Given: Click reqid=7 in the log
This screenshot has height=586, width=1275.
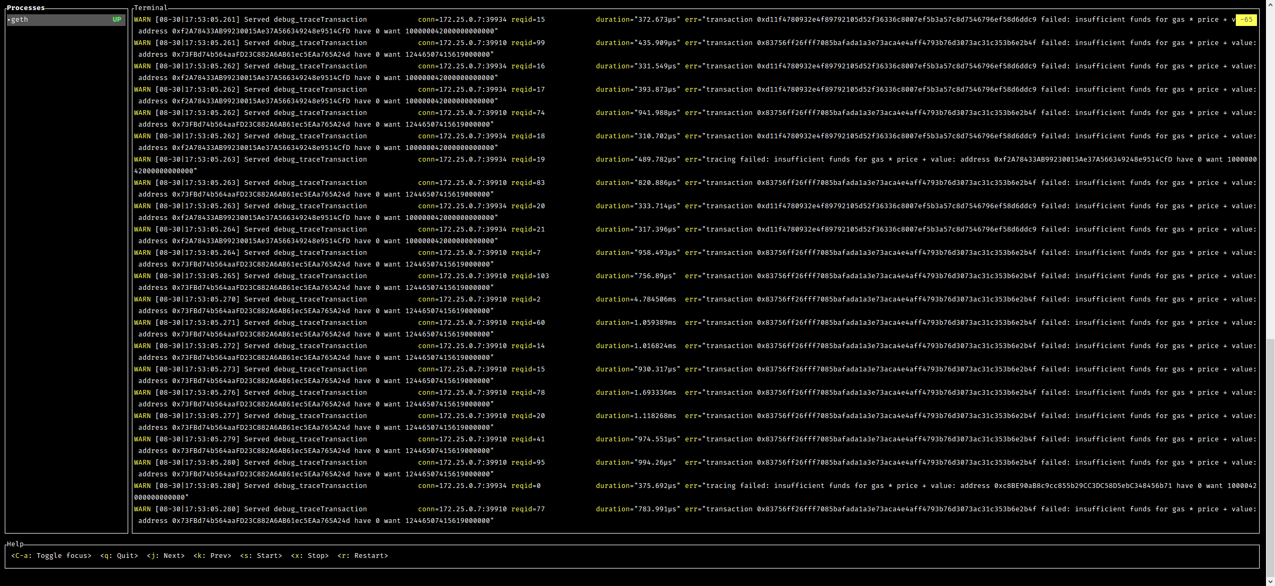Looking at the screenshot, I should tap(526, 253).
